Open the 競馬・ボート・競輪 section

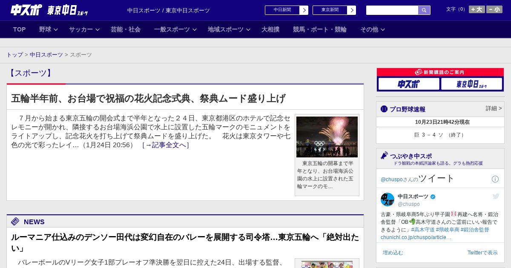click(x=320, y=29)
